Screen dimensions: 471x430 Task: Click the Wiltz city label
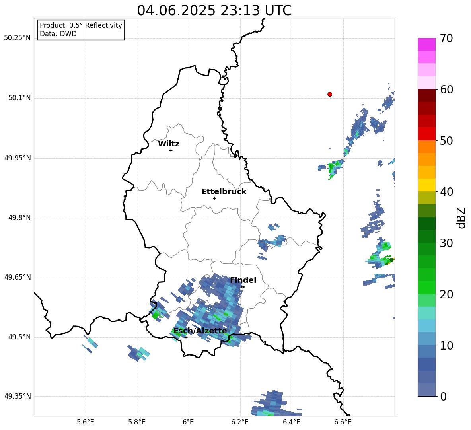pos(169,144)
